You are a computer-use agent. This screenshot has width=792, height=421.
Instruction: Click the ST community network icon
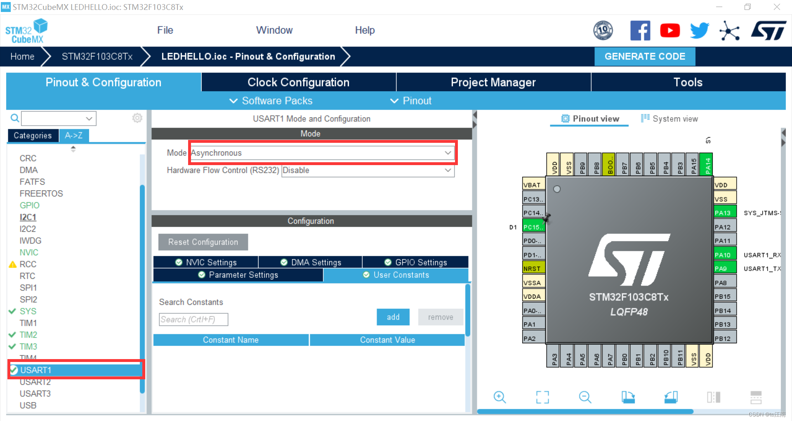(729, 31)
